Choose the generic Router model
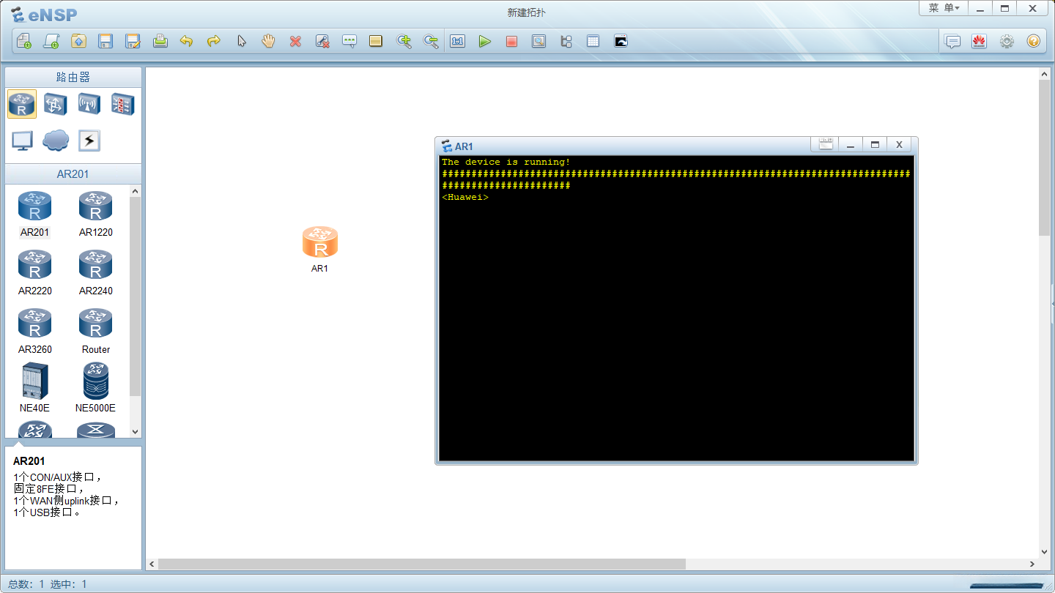Screen dimensions: 1055x593 [x=96, y=331]
